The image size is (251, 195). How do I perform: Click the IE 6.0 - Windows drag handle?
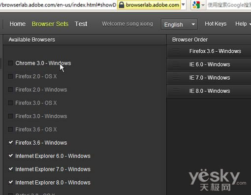pos(176,65)
